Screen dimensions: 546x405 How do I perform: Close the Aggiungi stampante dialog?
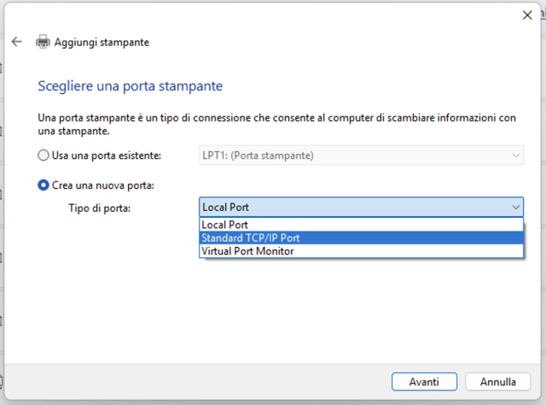pos(527,15)
